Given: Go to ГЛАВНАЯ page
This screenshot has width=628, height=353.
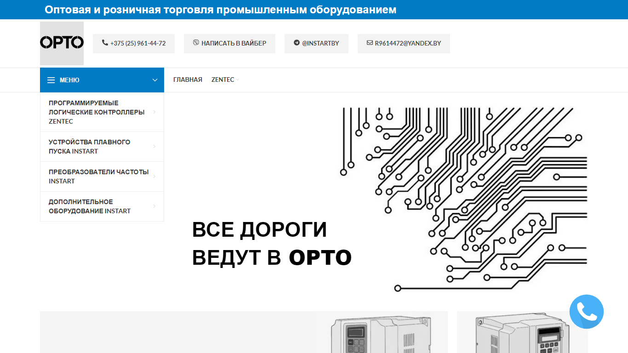Looking at the screenshot, I should point(188,80).
